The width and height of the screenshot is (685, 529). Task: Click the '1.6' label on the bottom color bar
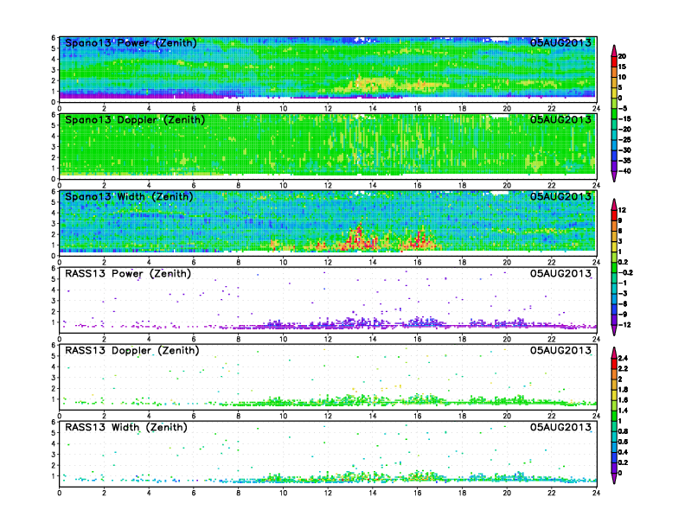[x=624, y=400]
